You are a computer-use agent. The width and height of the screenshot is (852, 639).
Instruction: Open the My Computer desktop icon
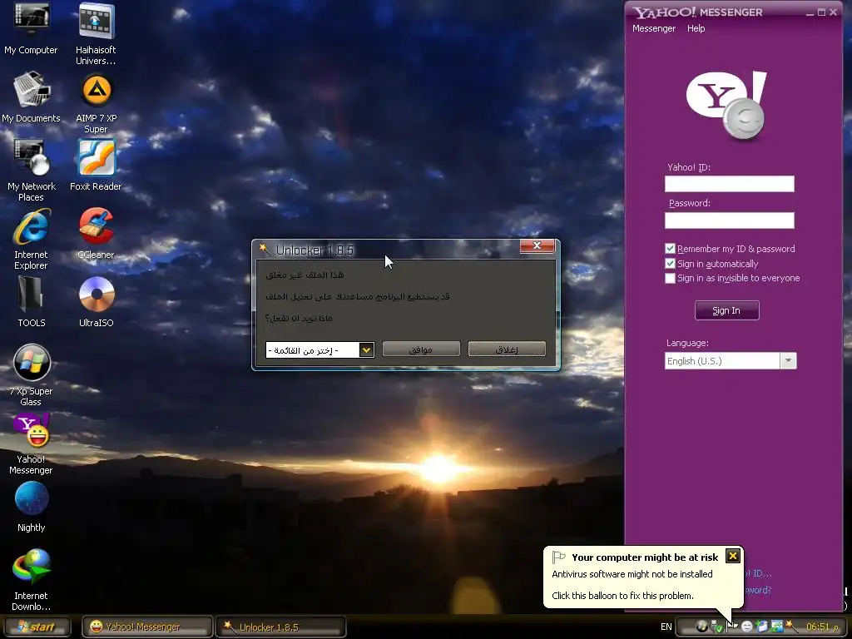(31, 28)
